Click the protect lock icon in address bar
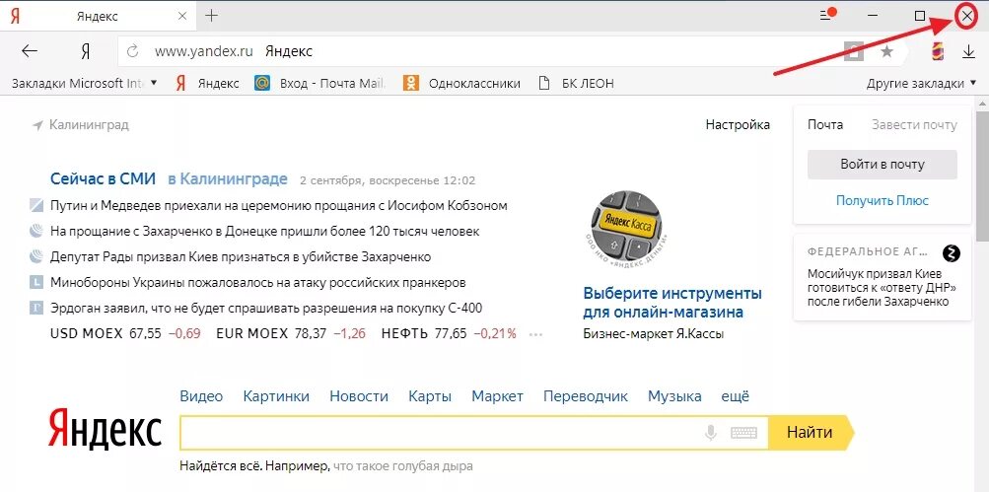 [853, 51]
